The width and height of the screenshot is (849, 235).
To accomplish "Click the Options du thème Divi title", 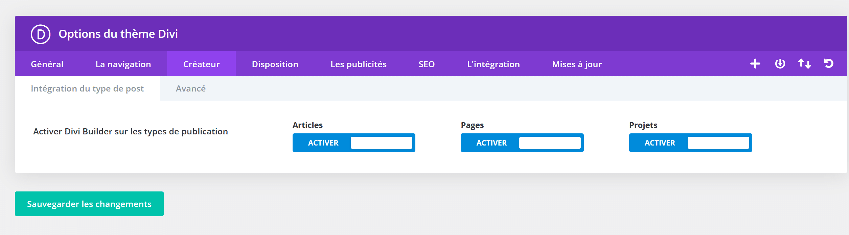I will (118, 34).
